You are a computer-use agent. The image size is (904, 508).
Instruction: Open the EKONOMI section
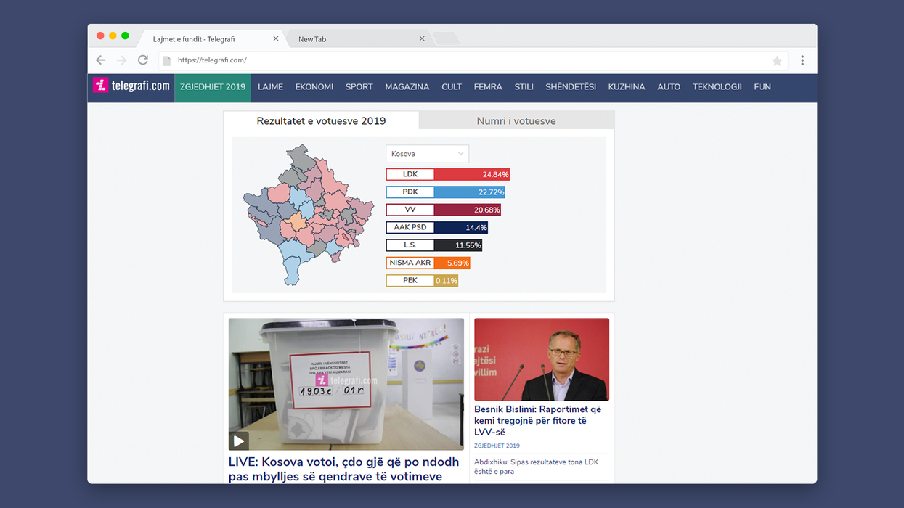click(x=314, y=86)
